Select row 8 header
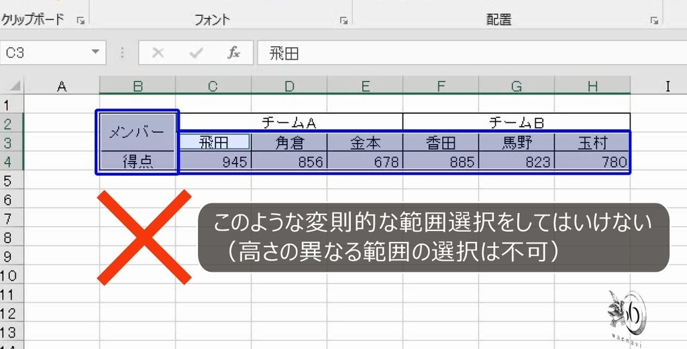Screen dimensions: 687x349 (x=12, y=236)
